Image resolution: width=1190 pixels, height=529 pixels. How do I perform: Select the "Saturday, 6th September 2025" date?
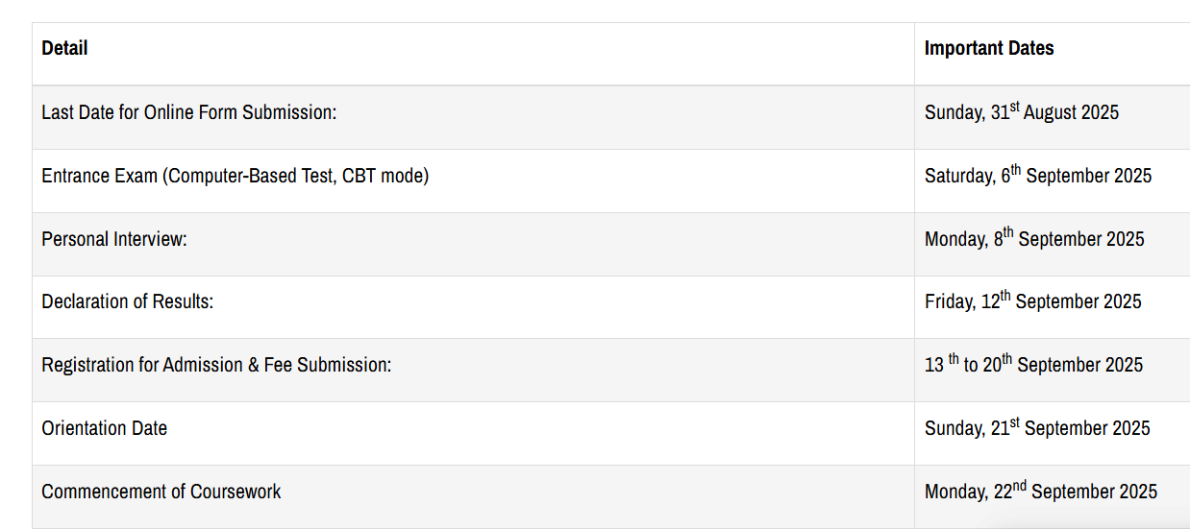[1038, 176]
